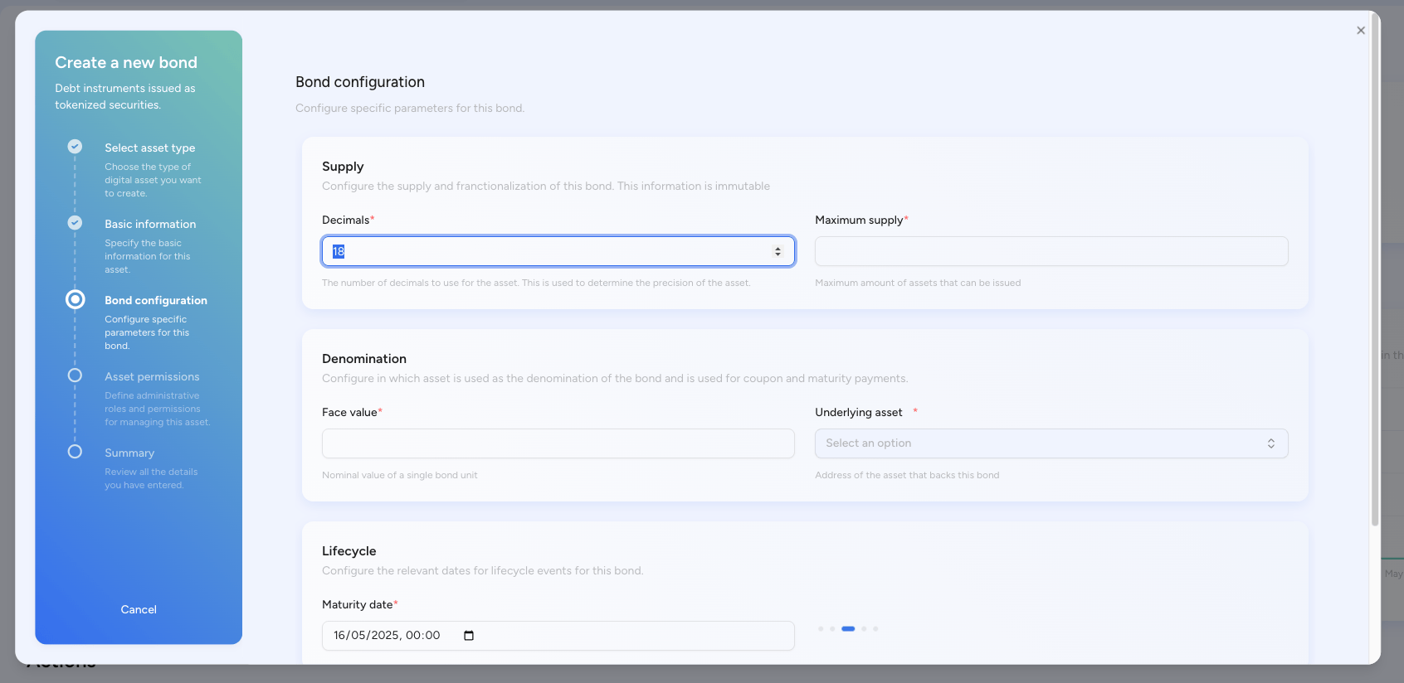Click the dialog's vertical scrollbar
1404x683 pixels.
1375,274
